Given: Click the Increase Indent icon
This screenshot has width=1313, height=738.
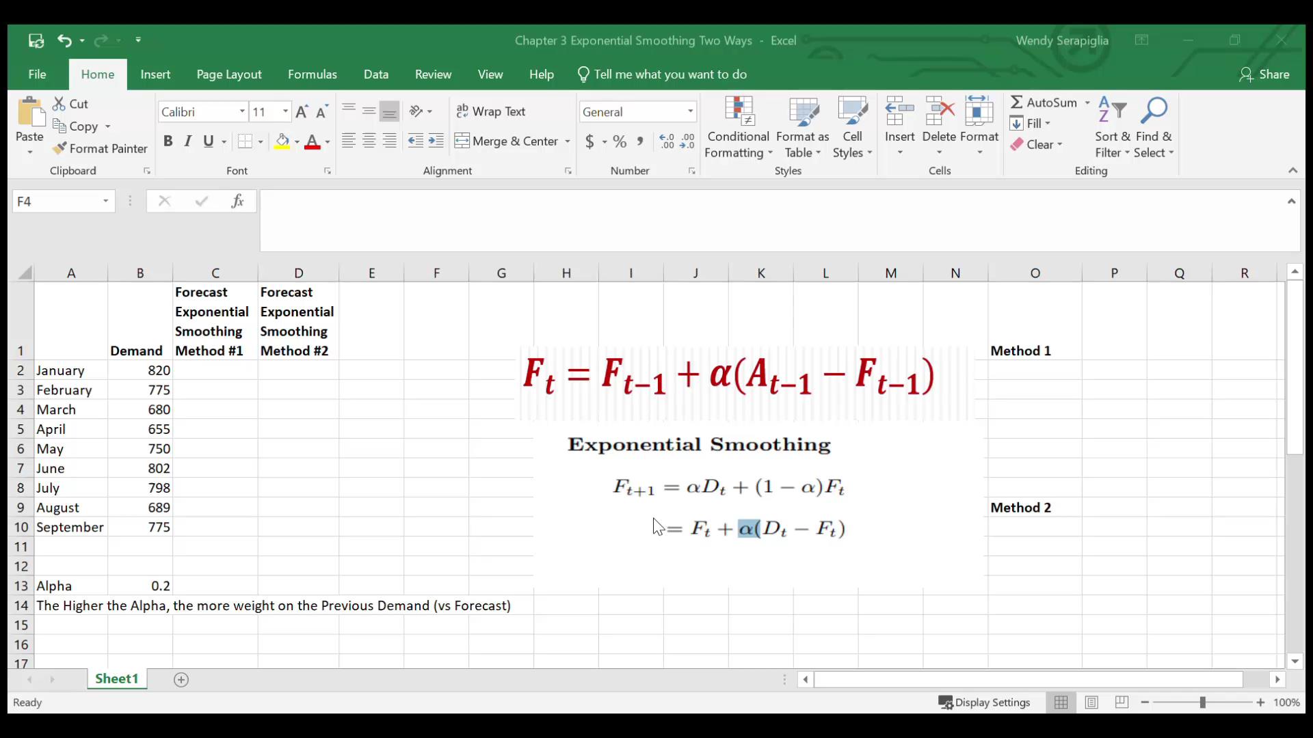Looking at the screenshot, I should click(436, 141).
